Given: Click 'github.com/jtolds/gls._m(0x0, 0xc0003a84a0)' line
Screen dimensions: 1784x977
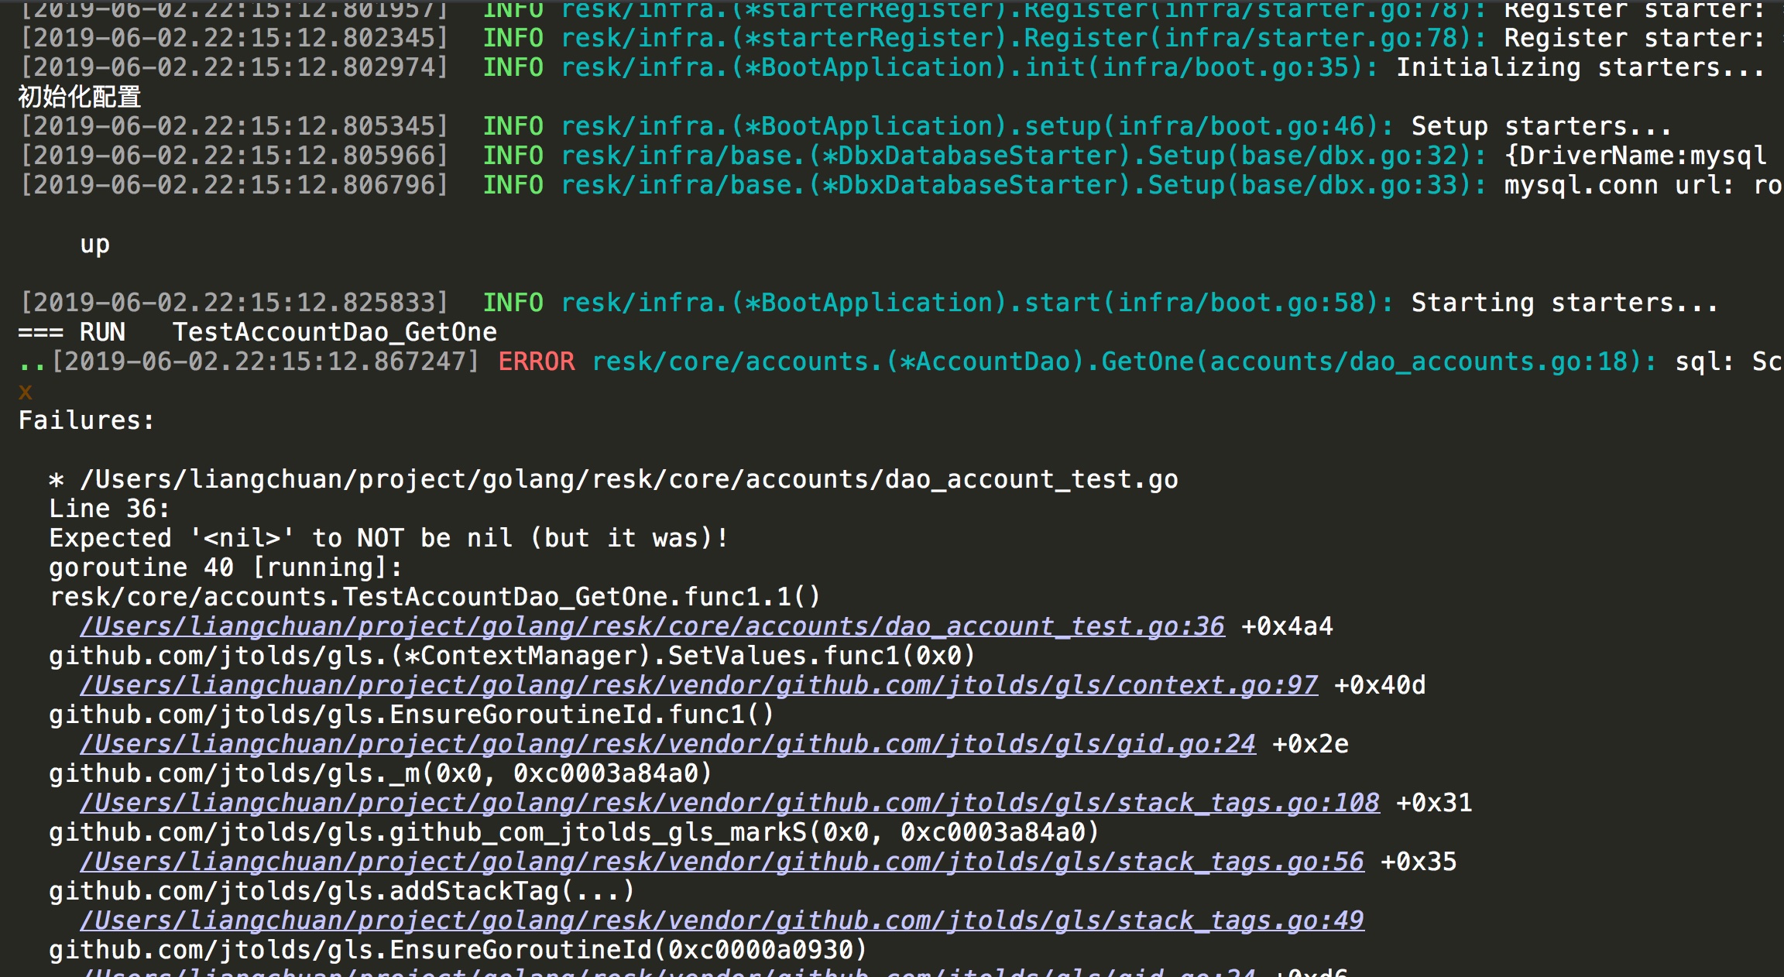Looking at the screenshot, I should click(x=381, y=773).
